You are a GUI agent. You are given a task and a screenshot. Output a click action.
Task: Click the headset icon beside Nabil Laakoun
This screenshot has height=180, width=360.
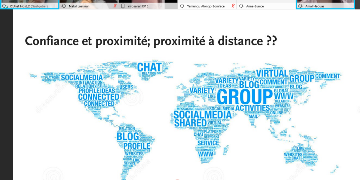(x=64, y=6)
